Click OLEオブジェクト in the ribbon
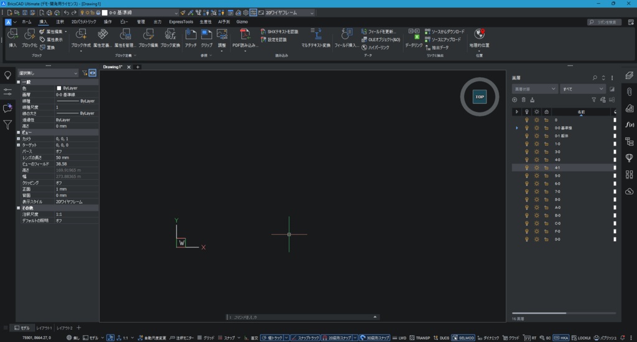The height and width of the screenshot is (342, 637). [x=381, y=39]
